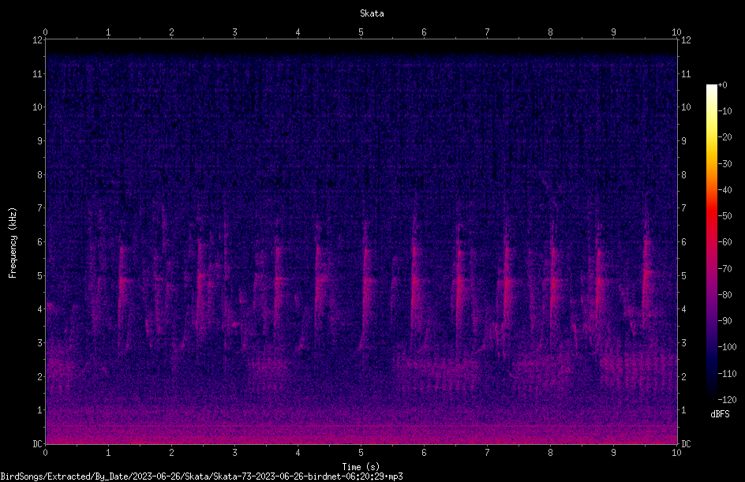Click the 'Time (s)' axis label
745x482 pixels.
(361, 467)
